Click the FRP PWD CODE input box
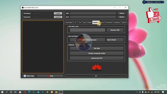The height and width of the screenshot is (94, 167). pyautogui.click(x=88, y=30)
